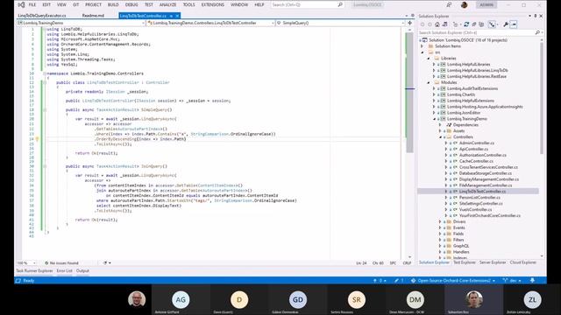Open Properties via the wrench icon
Viewport: 561px width, 315px height.
pos(506,24)
